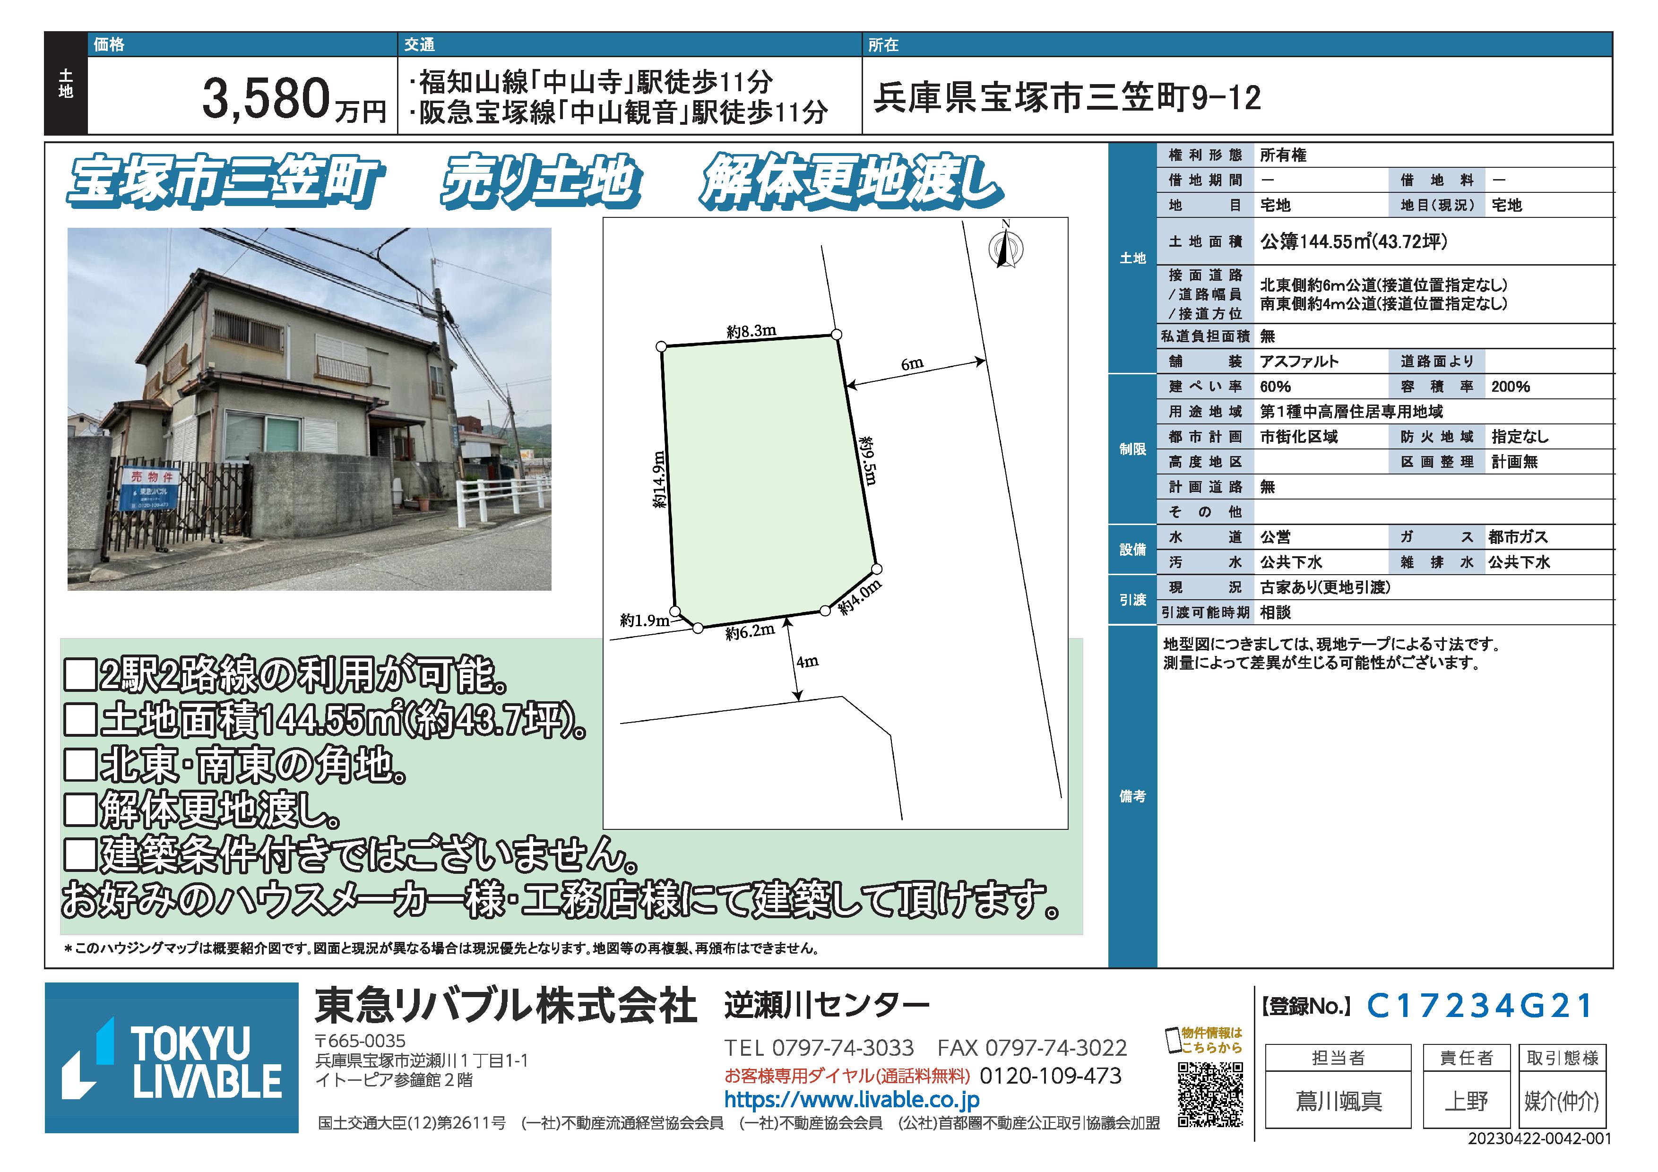1658x1172 pixels.
Task: Open the https://www.livable.co.jp link
Action: (851, 1100)
